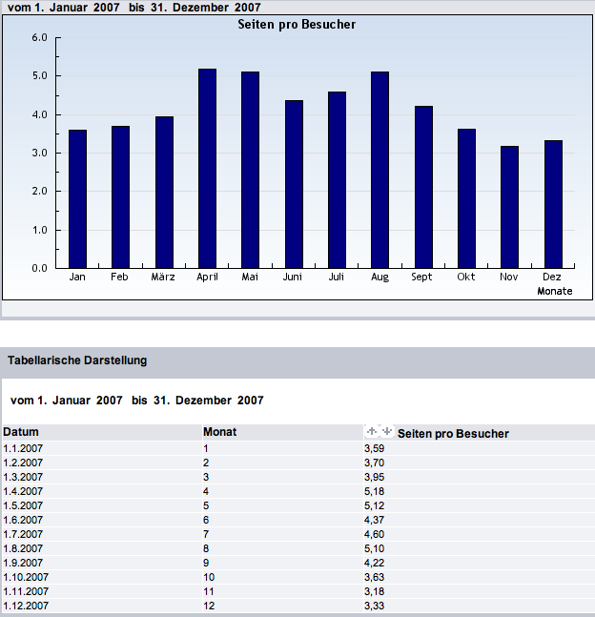Image resolution: width=595 pixels, height=617 pixels.
Task: Click the Aug bar in chart
Action: point(380,170)
